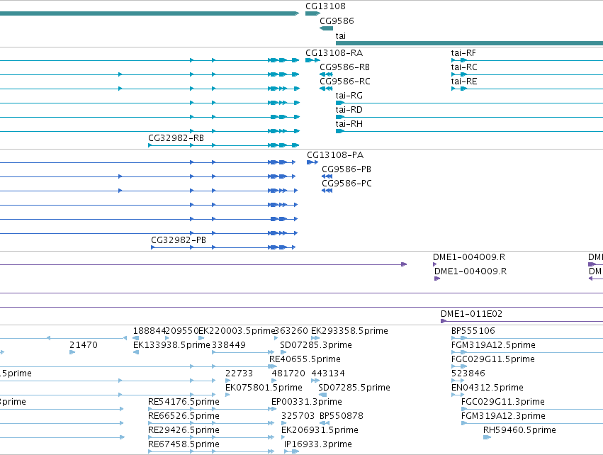The image size is (603, 455).
Task: Select protein CG9586-PC
Action: pyautogui.click(x=346, y=184)
